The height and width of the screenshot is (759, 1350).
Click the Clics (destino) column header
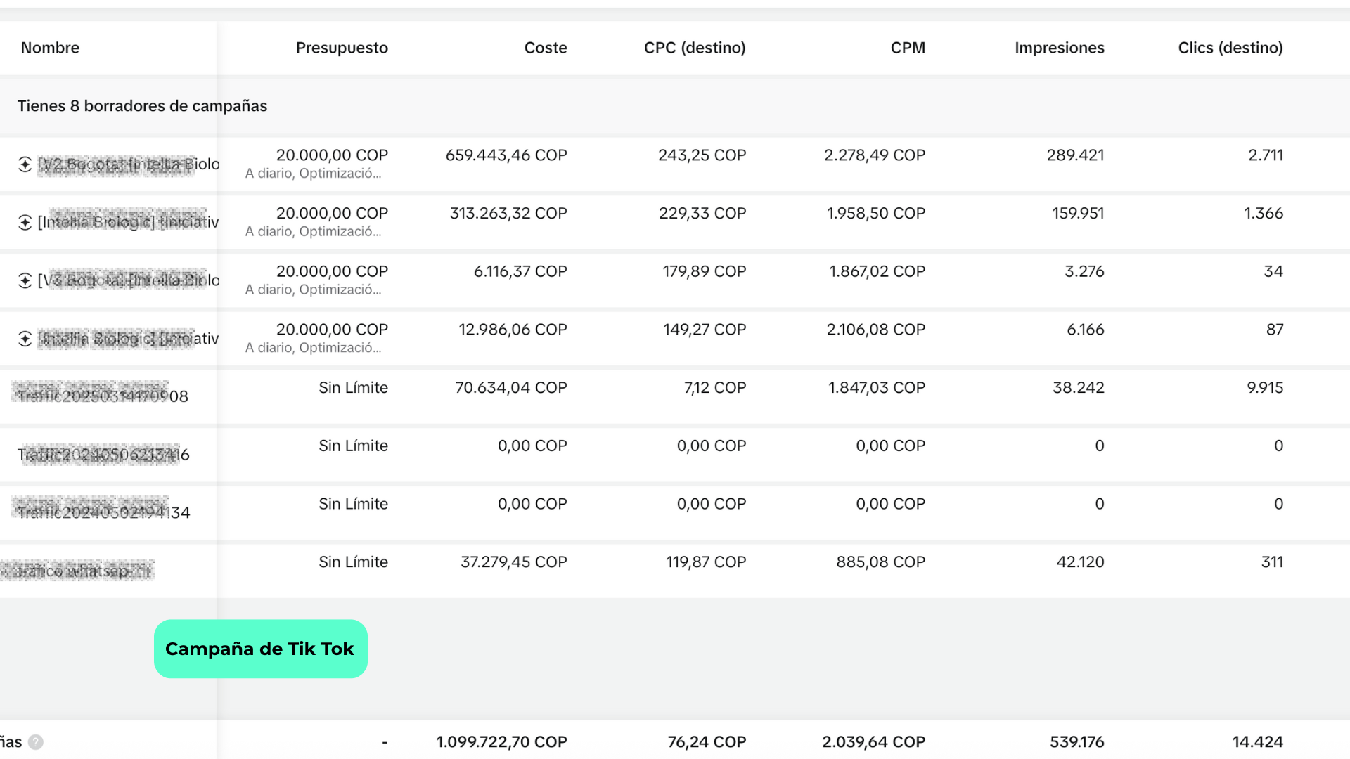(x=1230, y=48)
